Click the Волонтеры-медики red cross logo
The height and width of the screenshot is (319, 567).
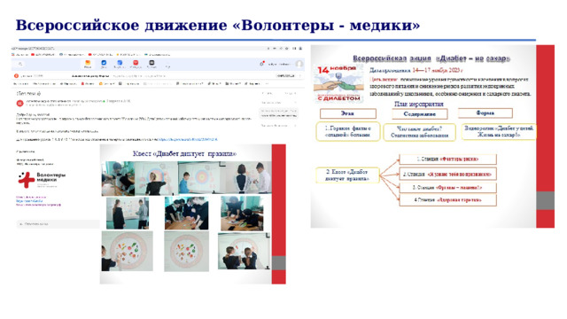click(x=27, y=179)
